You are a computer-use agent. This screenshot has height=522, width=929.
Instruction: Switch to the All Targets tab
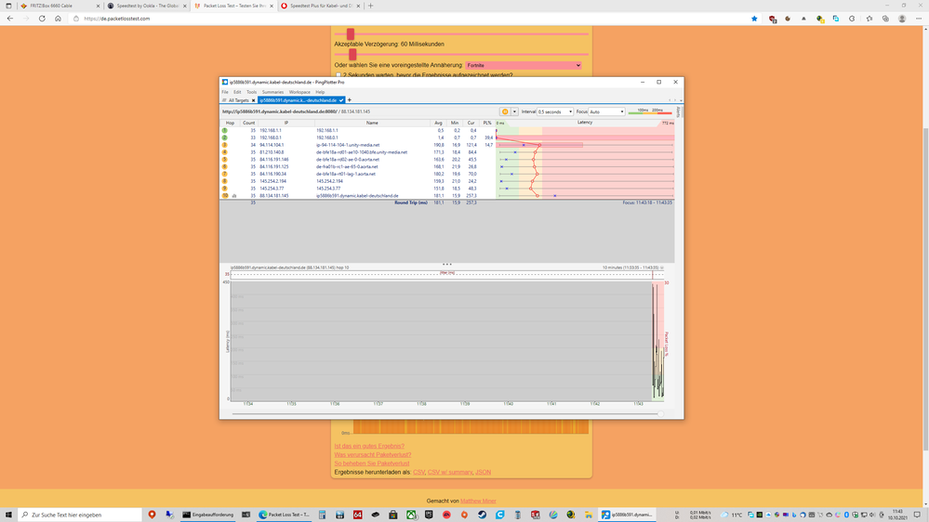(238, 100)
